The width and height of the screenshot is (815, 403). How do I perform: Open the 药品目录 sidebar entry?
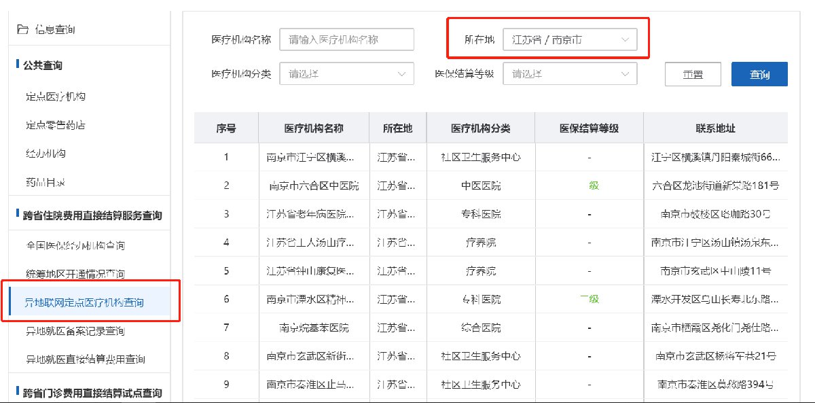tap(46, 182)
